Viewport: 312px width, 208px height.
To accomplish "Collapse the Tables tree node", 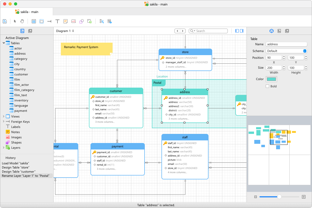I will pyautogui.click(x=4, y=43).
